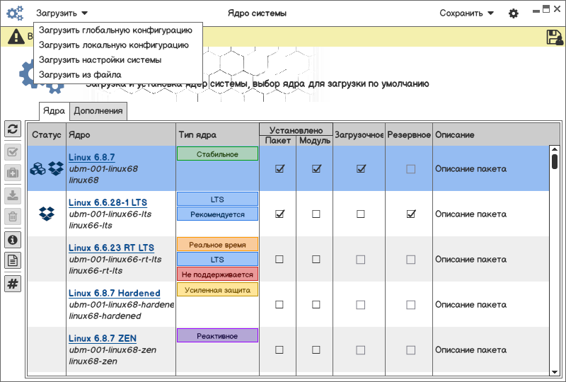
Task: Check Модуль for Linux 6.8.7 Hardened
Action: [x=316, y=305]
